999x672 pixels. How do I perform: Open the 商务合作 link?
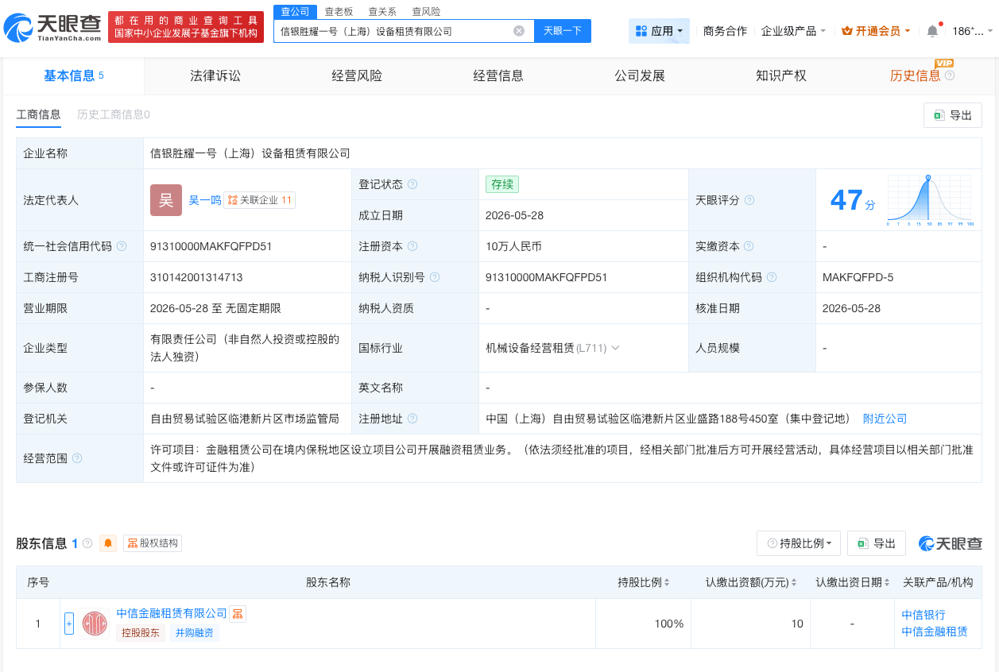click(x=725, y=31)
